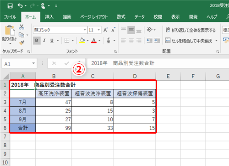
Task: Select the ホーム ribbon tab
Action: 31,17
